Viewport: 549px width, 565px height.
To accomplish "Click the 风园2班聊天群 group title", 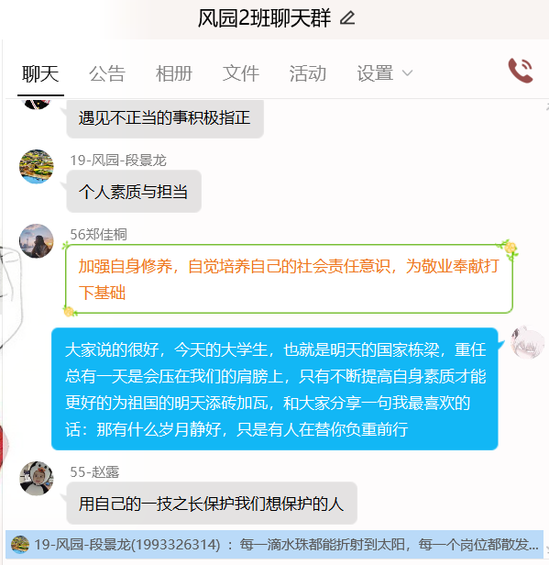I will [x=264, y=18].
